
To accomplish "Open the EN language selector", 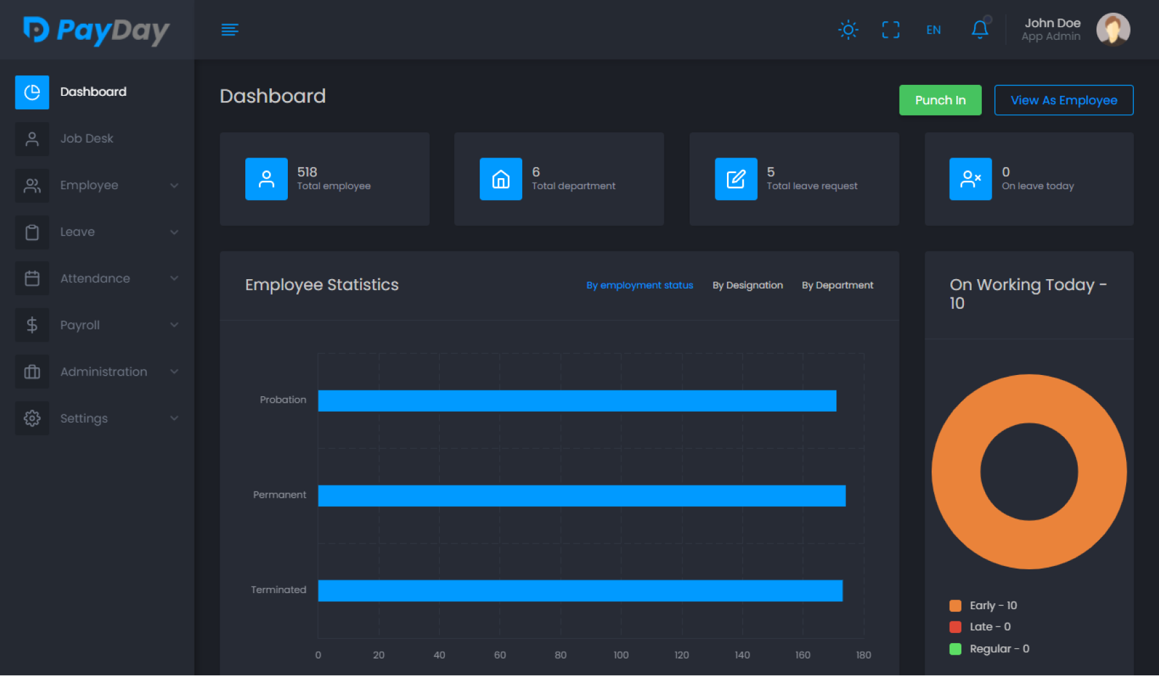I will (933, 30).
